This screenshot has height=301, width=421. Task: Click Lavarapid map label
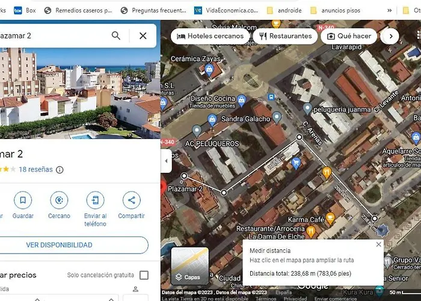point(346,47)
